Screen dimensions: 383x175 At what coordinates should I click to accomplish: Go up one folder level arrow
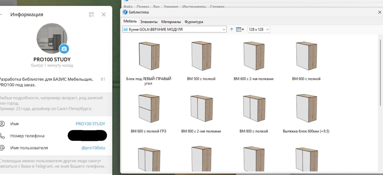click(x=231, y=29)
